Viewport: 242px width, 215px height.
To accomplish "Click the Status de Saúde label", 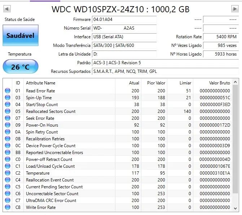I will [x=19, y=19].
